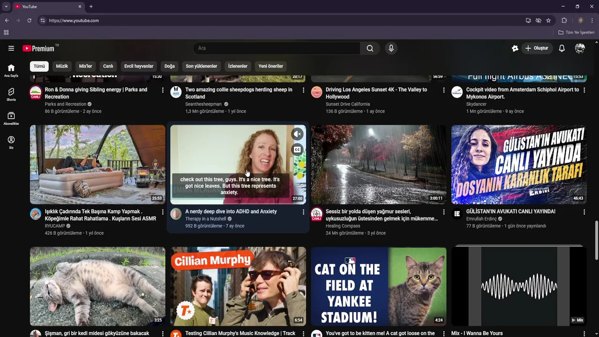Open the Tüm Yer İşaretleri bookmarks folder
This screenshot has height=337, width=599.
(x=577, y=32)
